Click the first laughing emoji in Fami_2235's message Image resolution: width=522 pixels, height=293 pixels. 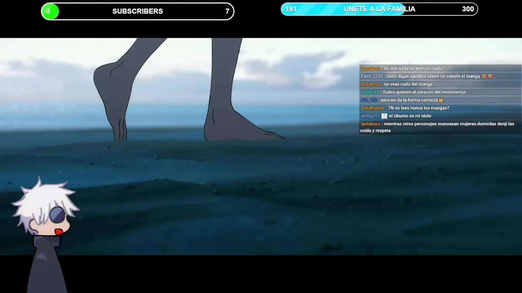click(484, 76)
